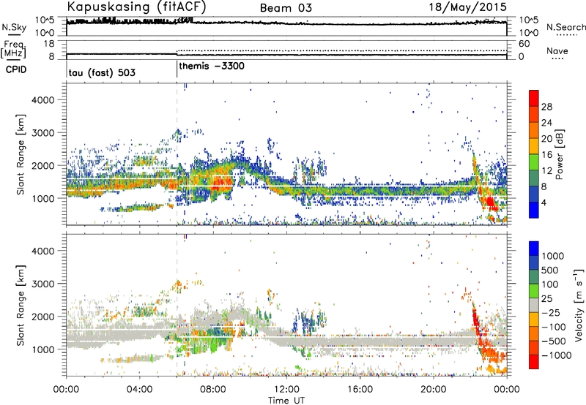
Task: Click the gray segment of the Velocity color bar
Action: (534, 305)
